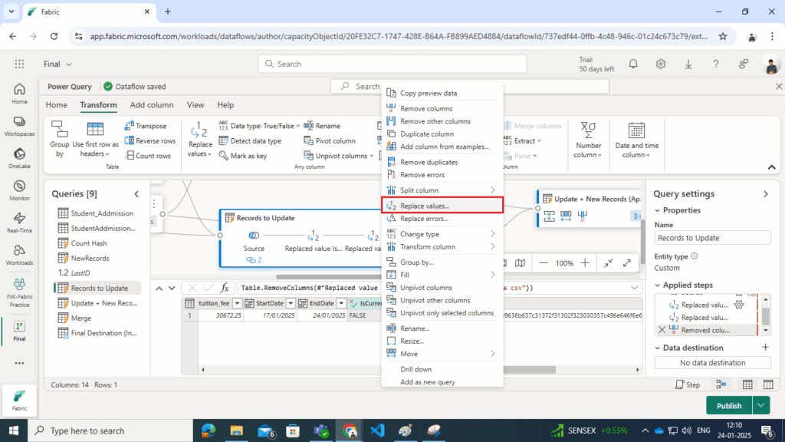785x442 pixels.
Task: Open OneLake in left sidebar
Action: (x=19, y=158)
